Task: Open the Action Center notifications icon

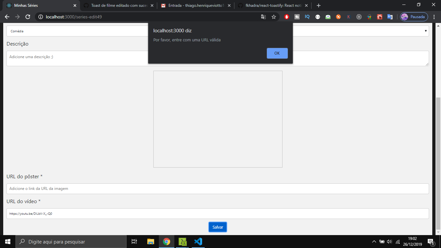Action: click(431, 242)
